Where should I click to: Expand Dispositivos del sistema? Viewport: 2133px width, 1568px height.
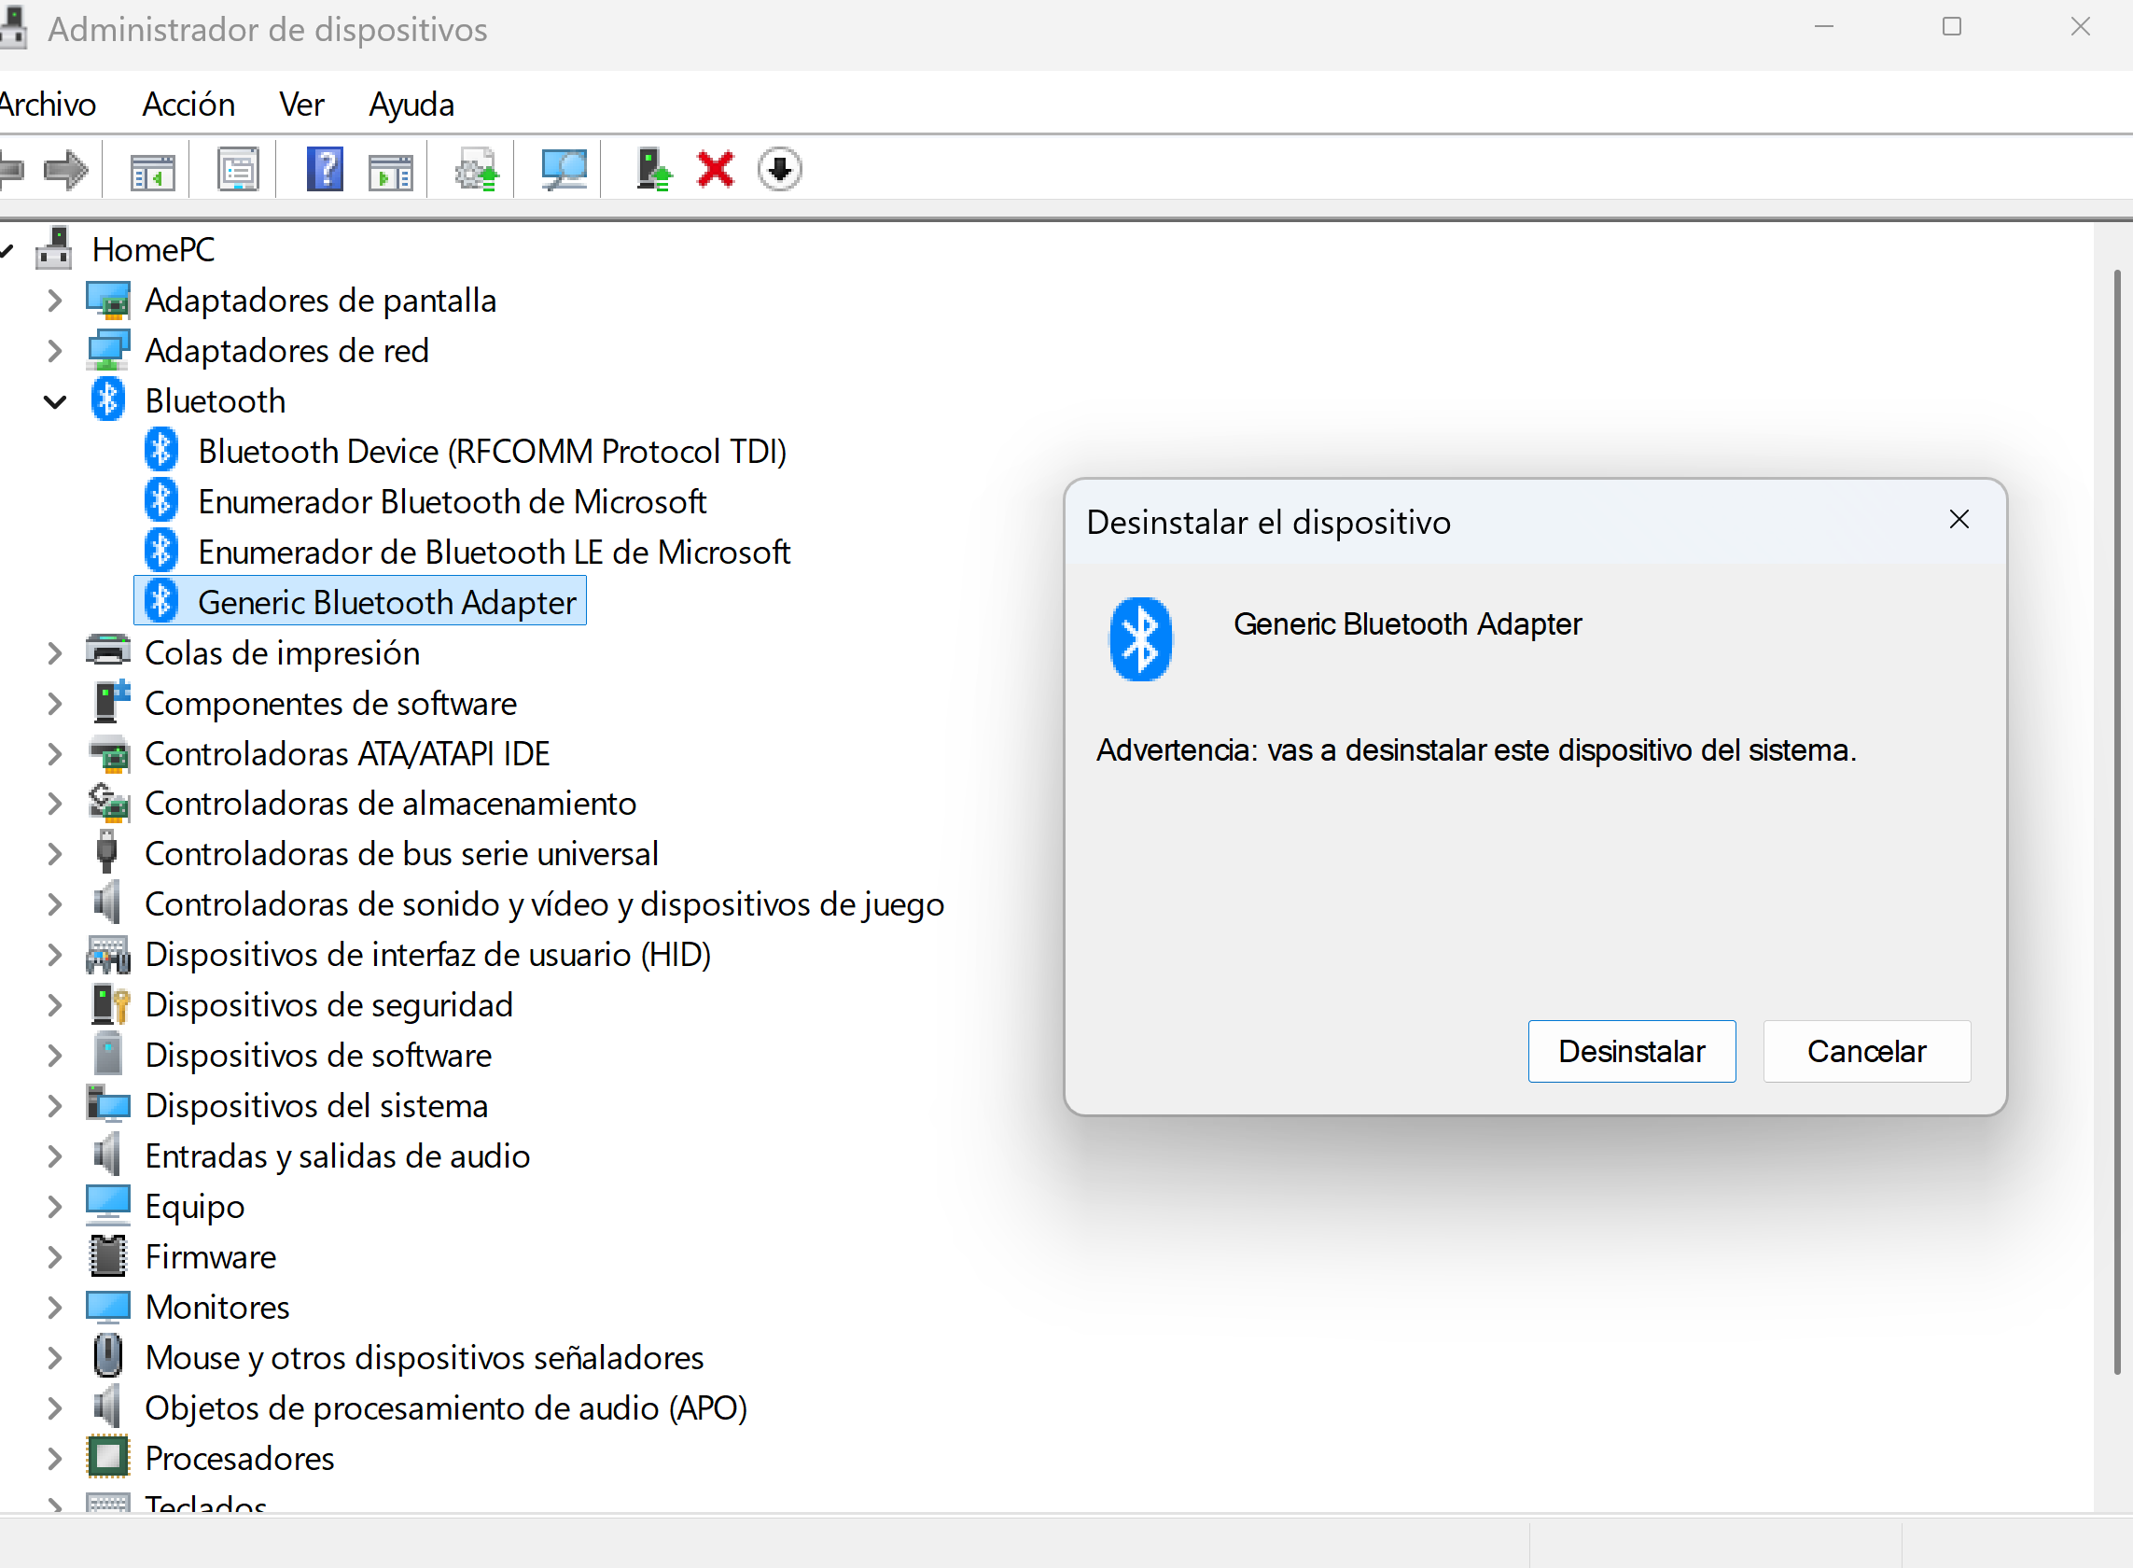[55, 1106]
